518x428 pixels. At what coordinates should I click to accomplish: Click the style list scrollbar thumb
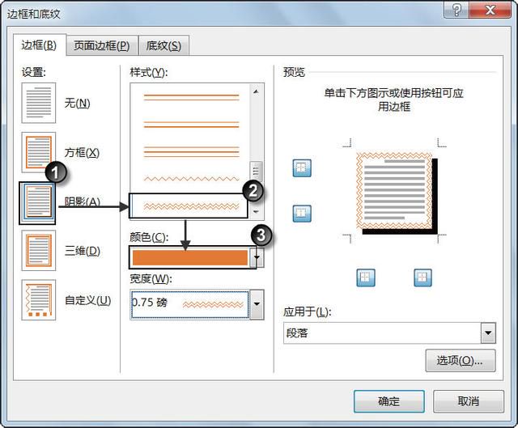pyautogui.click(x=256, y=171)
